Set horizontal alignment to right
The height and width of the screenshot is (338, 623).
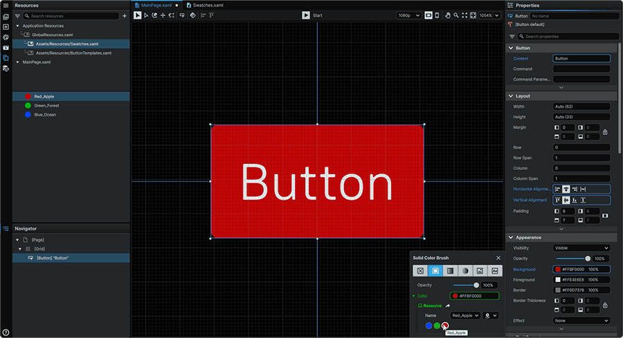tap(575, 189)
